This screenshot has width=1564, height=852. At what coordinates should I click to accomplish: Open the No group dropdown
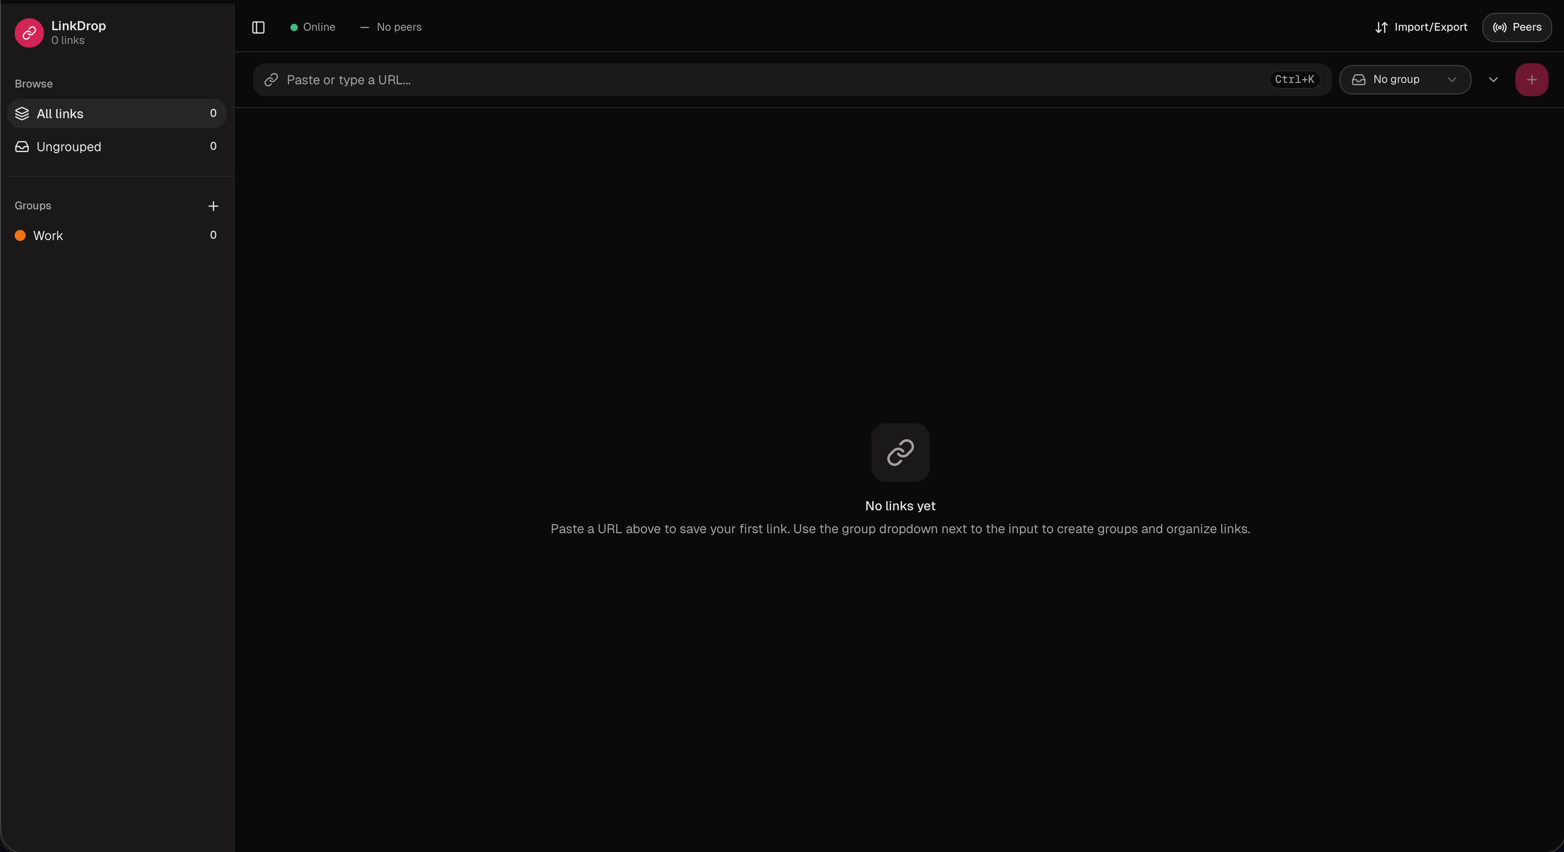(x=1405, y=80)
